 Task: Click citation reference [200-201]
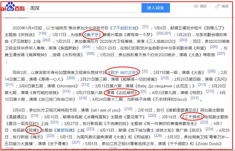pos(164,33)
